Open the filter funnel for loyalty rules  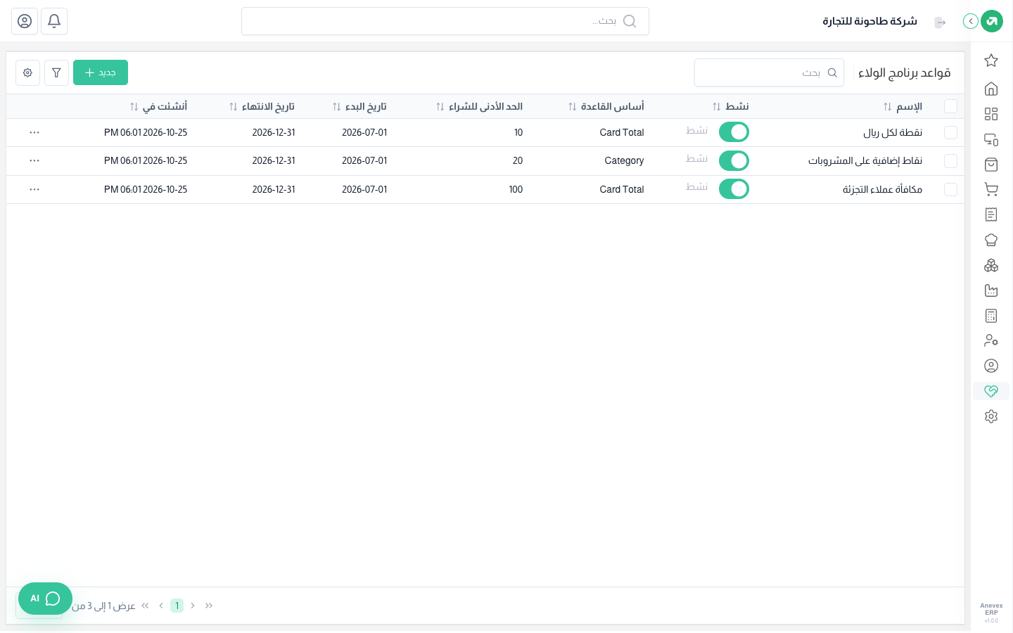click(56, 72)
